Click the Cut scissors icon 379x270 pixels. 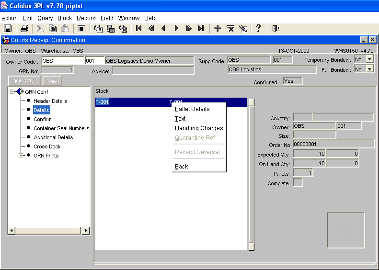[x=40, y=29]
